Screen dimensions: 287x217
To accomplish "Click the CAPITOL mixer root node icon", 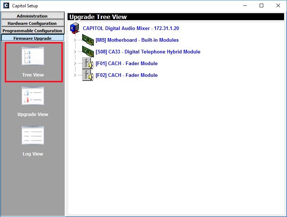I will 74,28.
